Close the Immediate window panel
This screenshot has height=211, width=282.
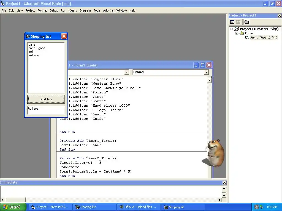224,183
